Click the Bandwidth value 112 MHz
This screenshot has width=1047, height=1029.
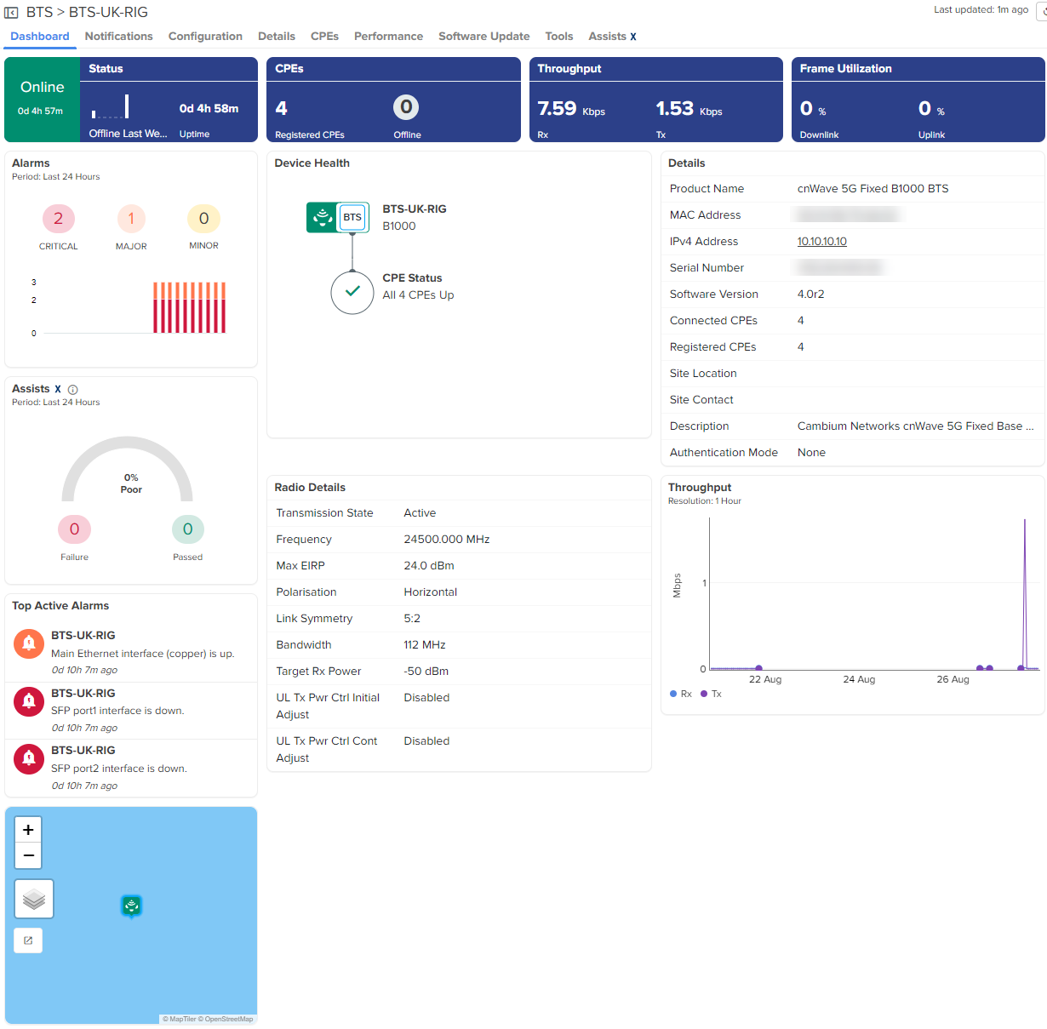point(426,645)
